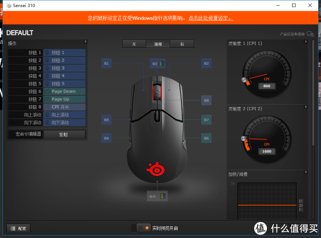Switch to the 右 (right) view tab
The height and width of the screenshot is (238, 321).
point(182,44)
